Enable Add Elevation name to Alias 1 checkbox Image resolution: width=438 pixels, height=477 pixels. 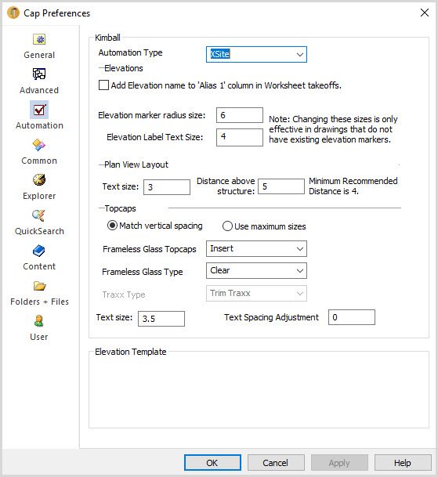point(103,85)
